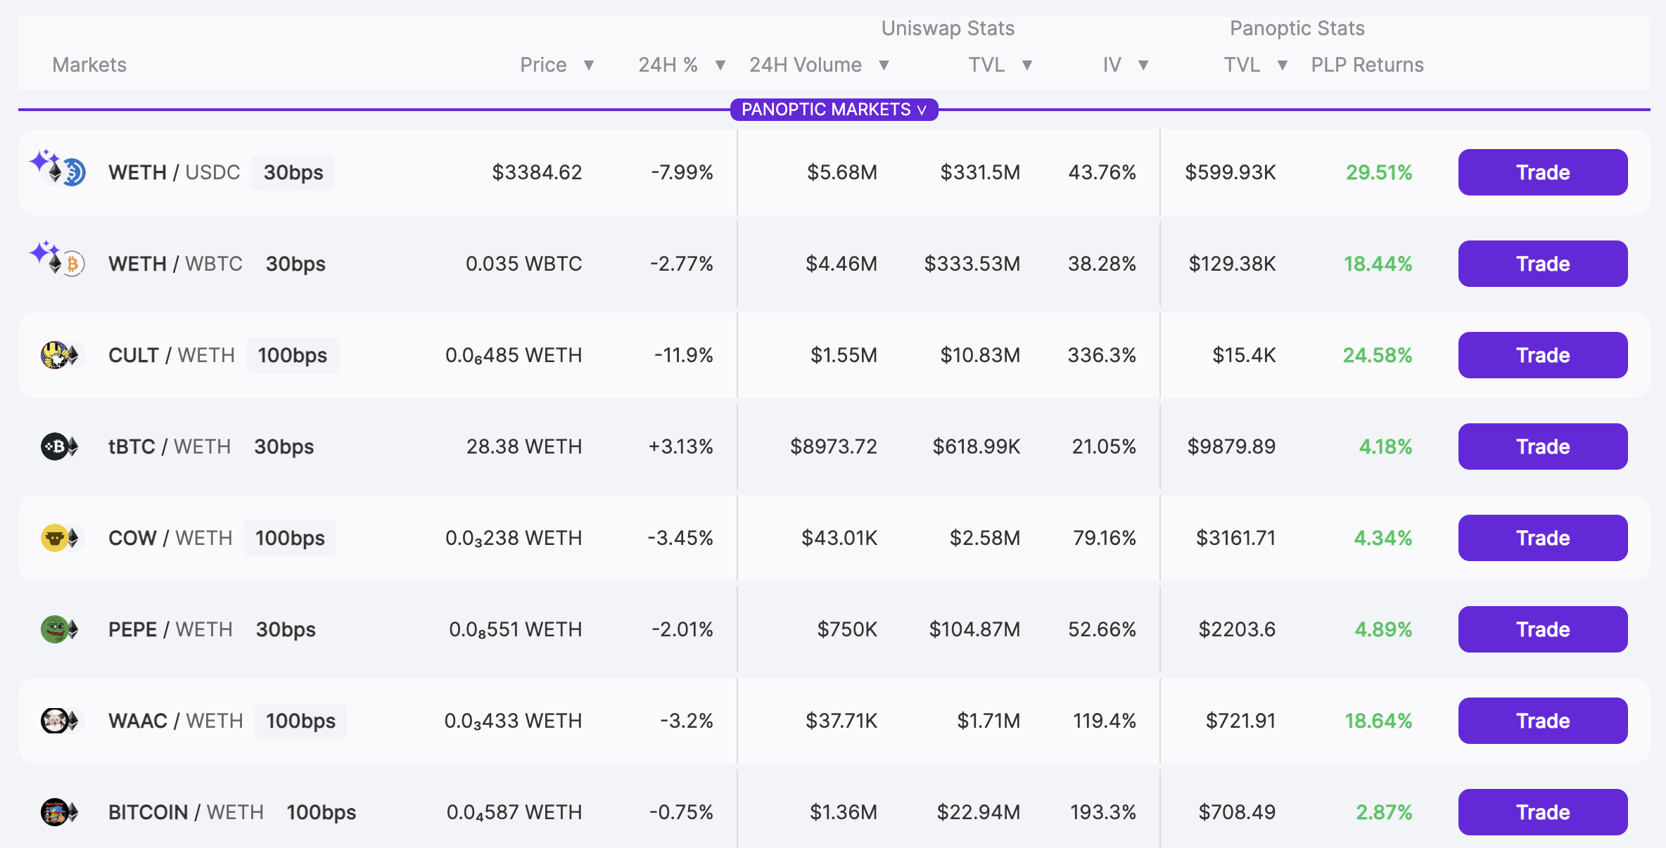Sort by 24H Volume arrow
The height and width of the screenshot is (848, 1666).
(x=884, y=65)
